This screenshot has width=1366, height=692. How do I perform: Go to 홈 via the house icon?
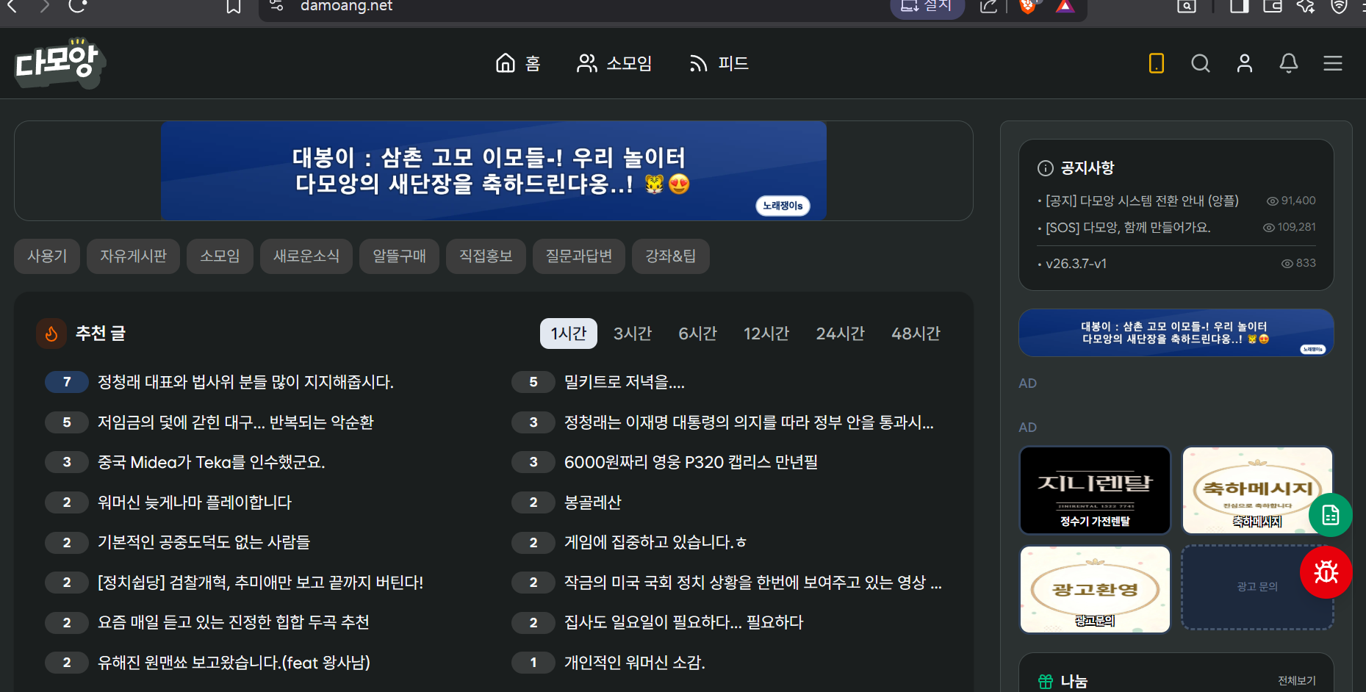tap(518, 63)
